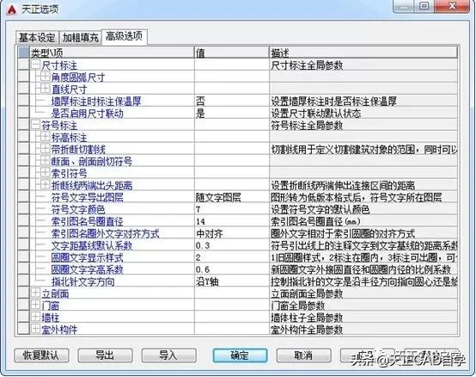
Task: Expand the 索引符号 node
Action: click(45, 173)
